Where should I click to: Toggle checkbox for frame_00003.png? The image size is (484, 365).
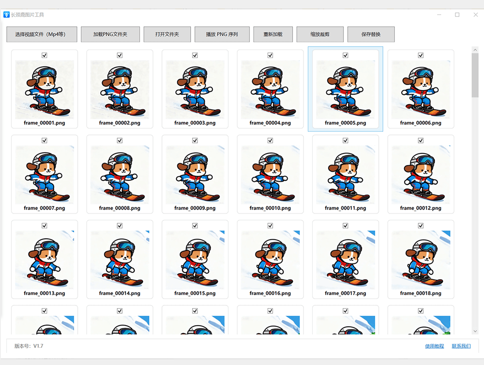[195, 55]
